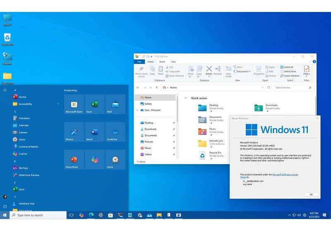Screen dimensions: 331x231
Task: Select the Home ribbon tab
Action: [x=151, y=61]
